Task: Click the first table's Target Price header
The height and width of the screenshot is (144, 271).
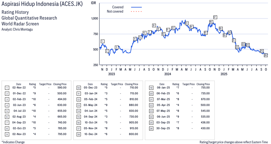Action: pos(45,84)
